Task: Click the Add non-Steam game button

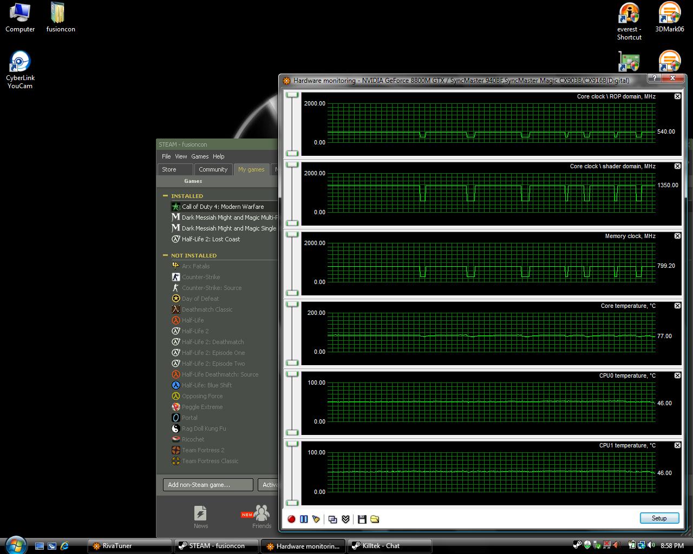Action: 208,485
